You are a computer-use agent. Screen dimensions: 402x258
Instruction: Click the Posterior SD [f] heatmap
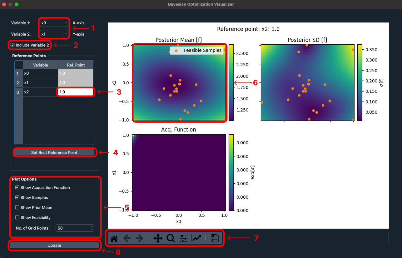click(307, 82)
